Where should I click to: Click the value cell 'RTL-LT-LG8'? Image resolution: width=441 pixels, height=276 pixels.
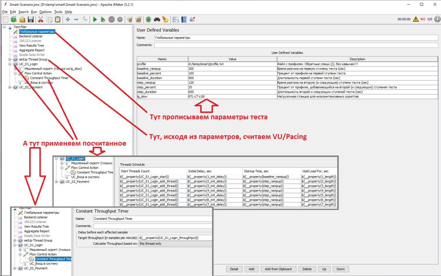pyautogui.click(x=233, y=96)
